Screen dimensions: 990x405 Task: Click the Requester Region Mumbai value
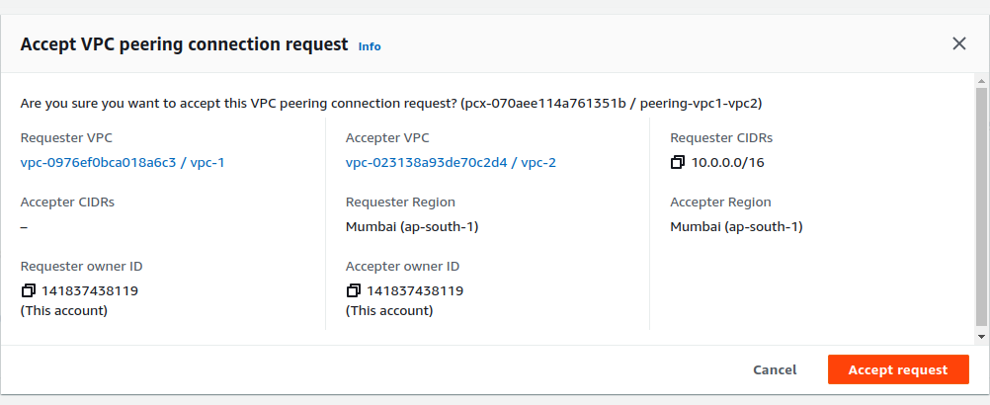[412, 226]
